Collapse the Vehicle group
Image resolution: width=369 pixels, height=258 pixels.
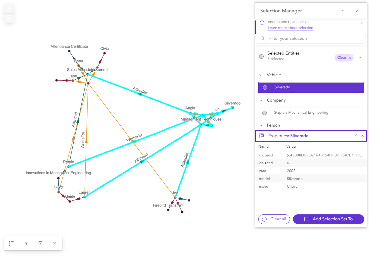[x=261, y=75]
